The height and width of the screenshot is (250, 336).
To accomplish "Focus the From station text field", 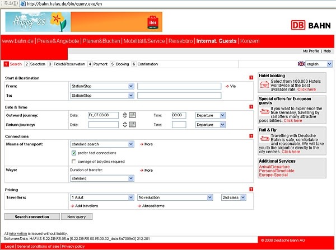I will click(179, 86).
